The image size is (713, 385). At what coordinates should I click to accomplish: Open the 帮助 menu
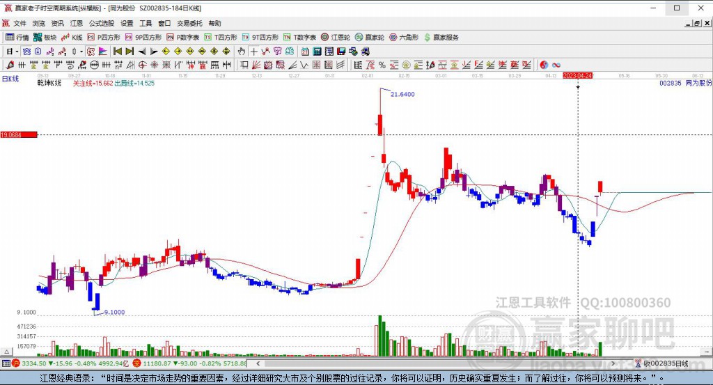[214, 23]
